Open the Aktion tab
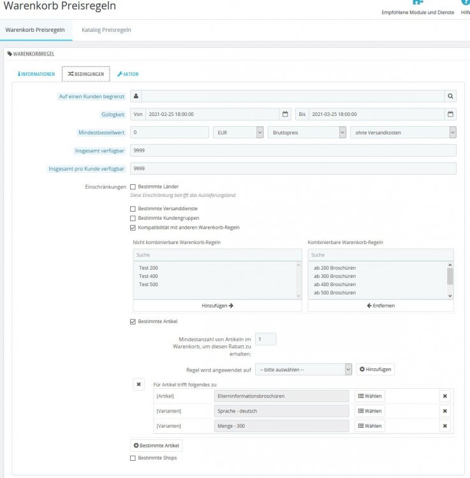The height and width of the screenshot is (478, 470). point(128,74)
